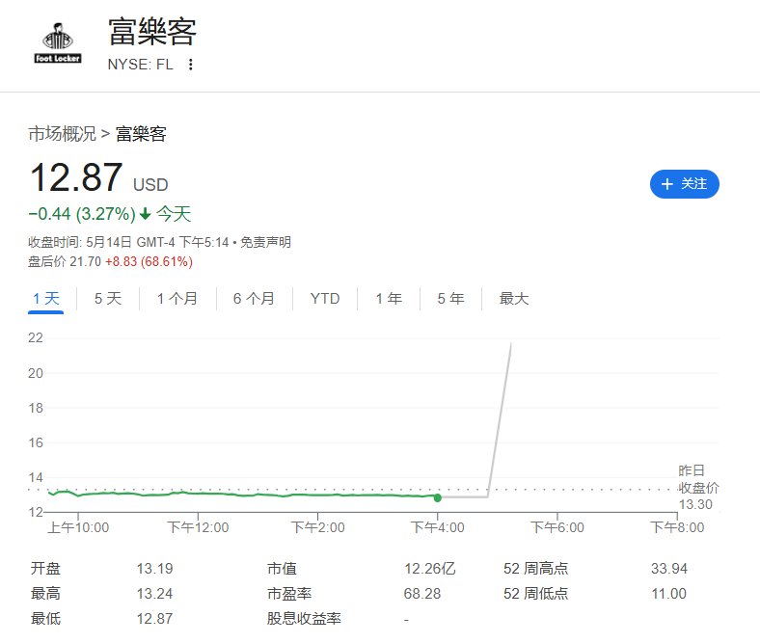Click the 盘后价 21.70 after-hours value
Image resolution: width=760 pixels, height=643 pixels.
point(65,261)
